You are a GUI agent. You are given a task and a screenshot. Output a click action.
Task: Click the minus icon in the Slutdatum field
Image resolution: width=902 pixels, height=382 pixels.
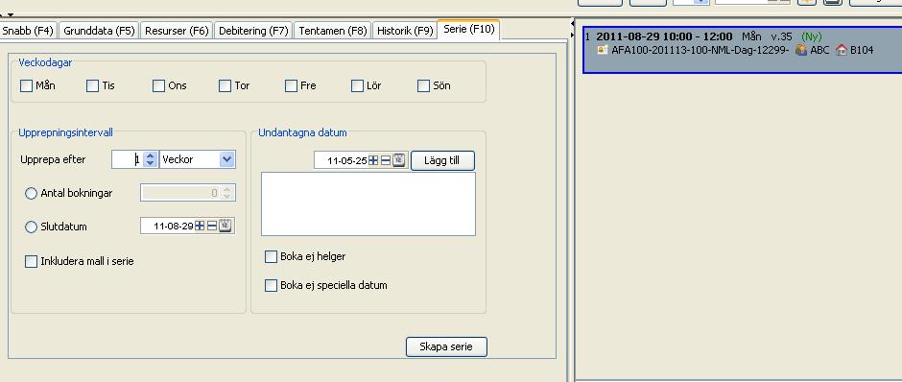click(x=212, y=227)
